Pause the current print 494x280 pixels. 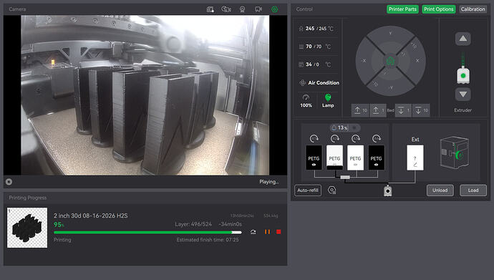click(x=267, y=232)
